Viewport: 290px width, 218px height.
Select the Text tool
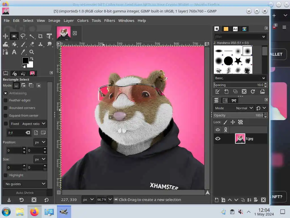point(14,52)
